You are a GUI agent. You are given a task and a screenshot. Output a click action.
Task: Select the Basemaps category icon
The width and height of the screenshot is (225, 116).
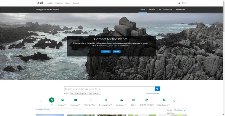75,100
